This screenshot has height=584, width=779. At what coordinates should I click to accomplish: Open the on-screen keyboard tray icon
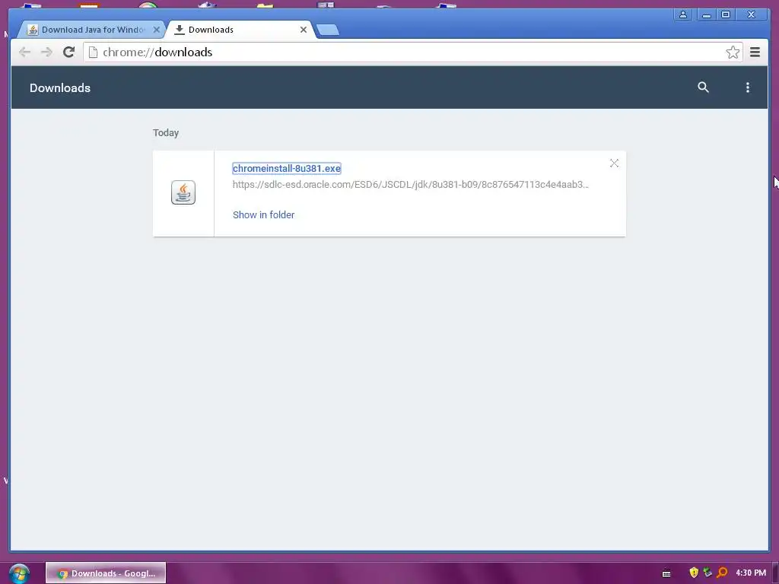coord(666,573)
